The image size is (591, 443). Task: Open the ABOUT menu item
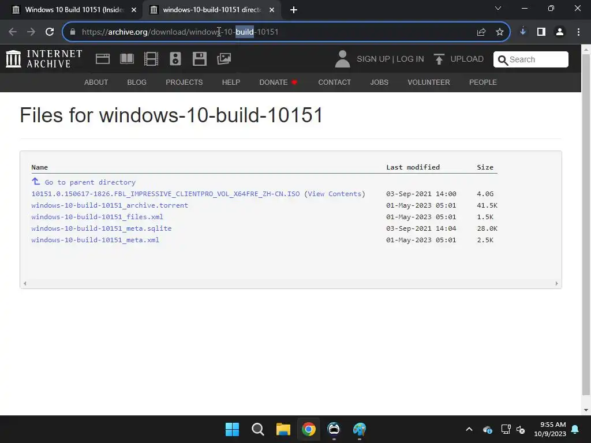coord(96,82)
